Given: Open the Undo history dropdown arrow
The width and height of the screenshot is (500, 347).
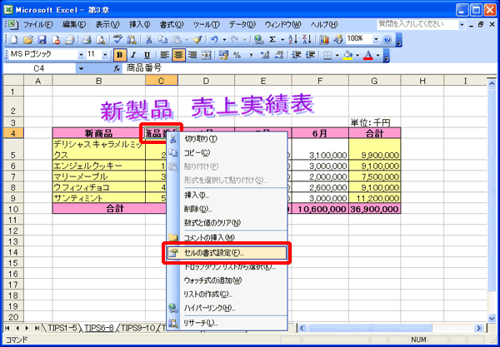Looking at the screenshot, I should coord(224,40).
